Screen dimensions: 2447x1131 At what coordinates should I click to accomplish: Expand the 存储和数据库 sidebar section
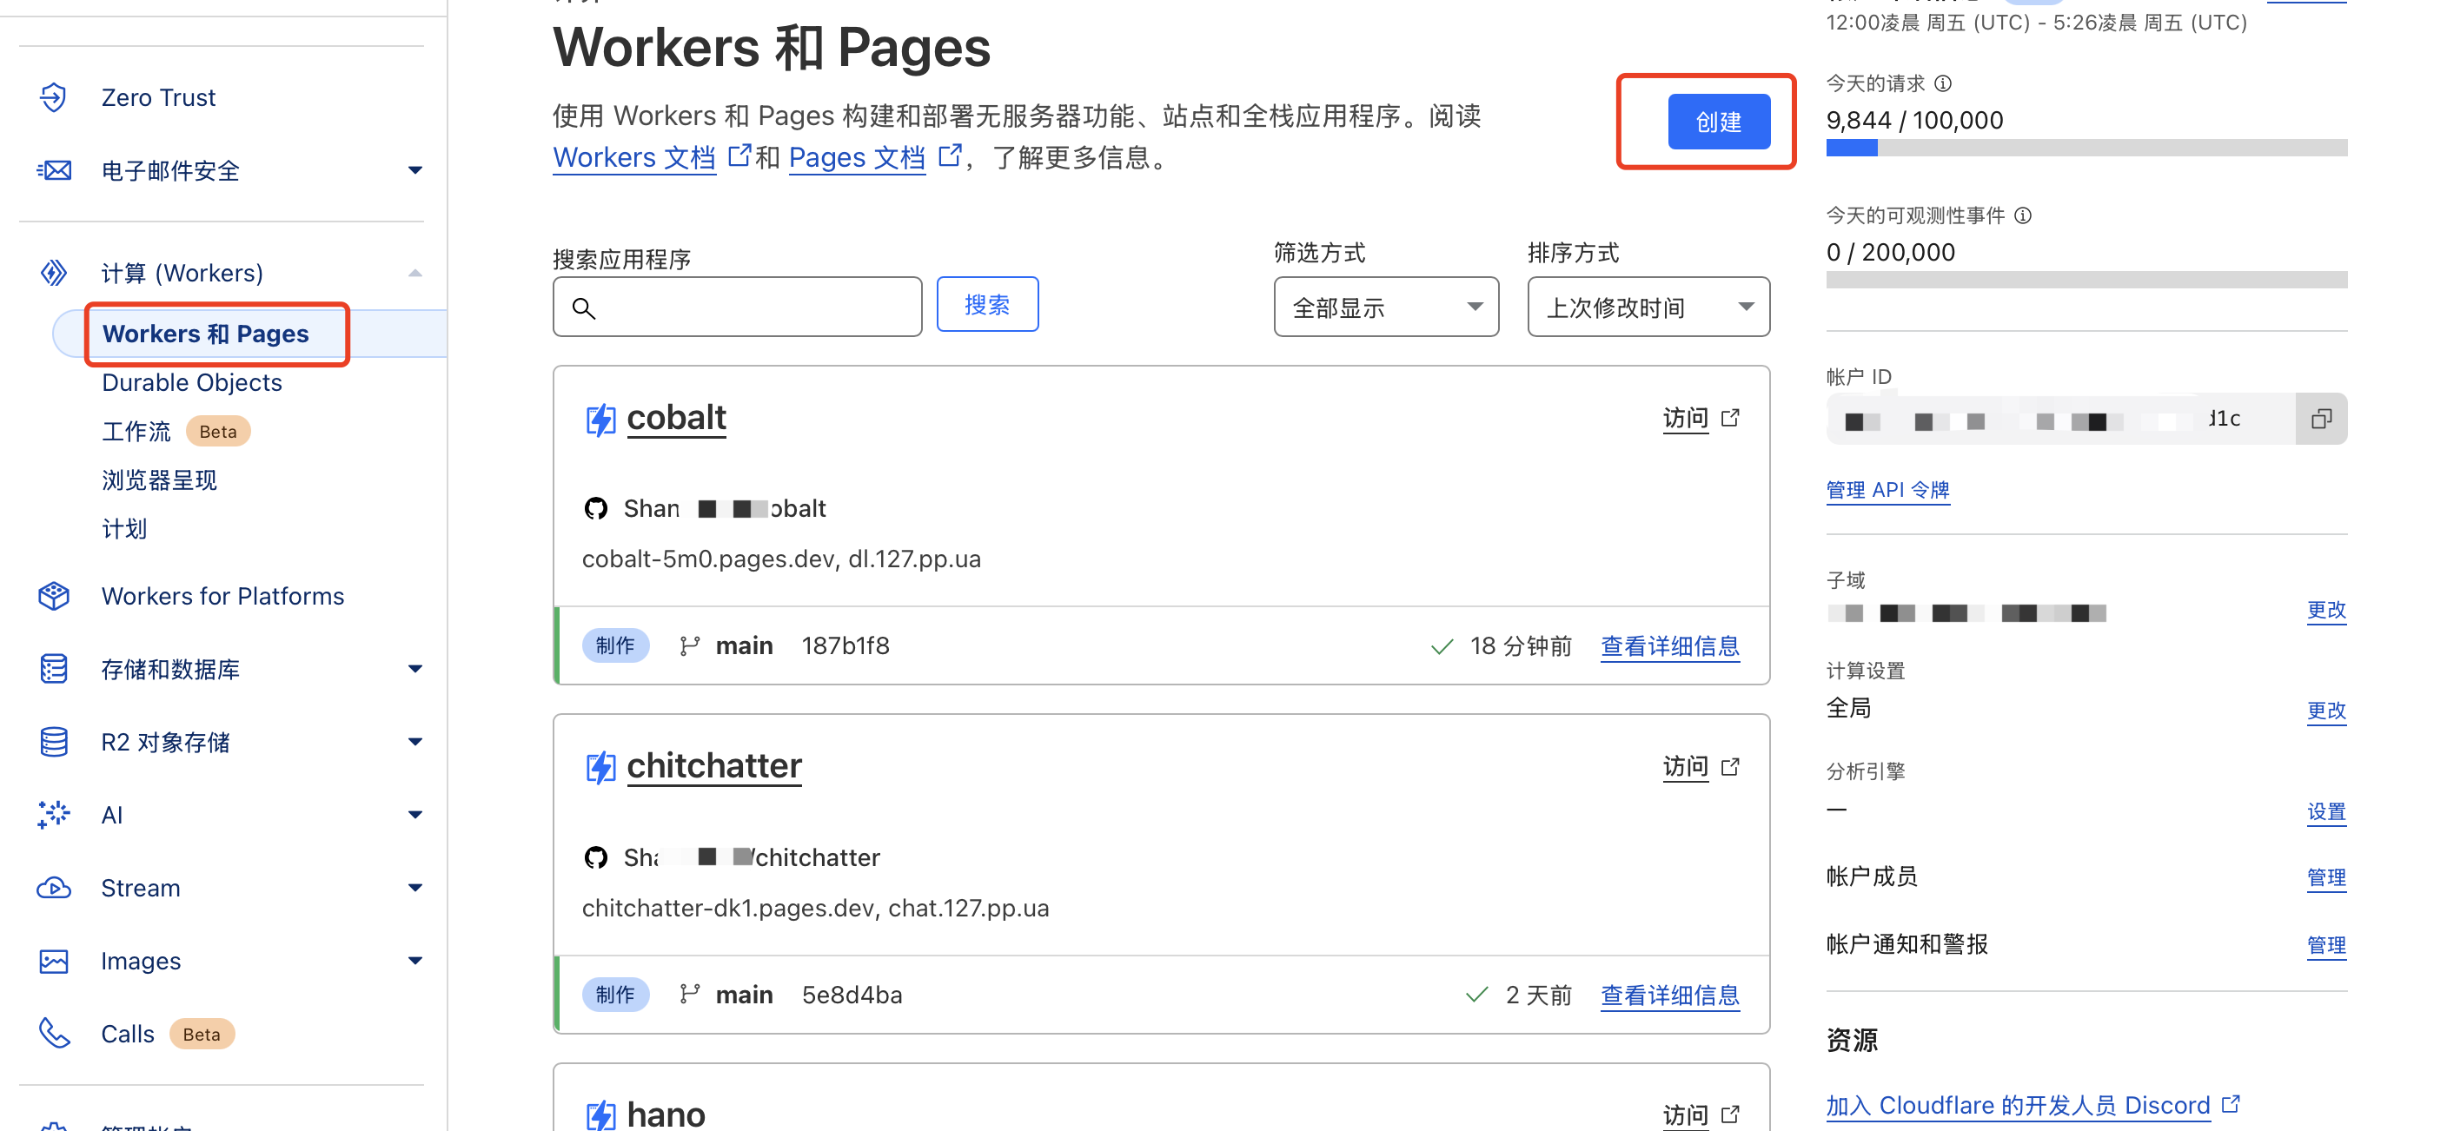pos(414,669)
